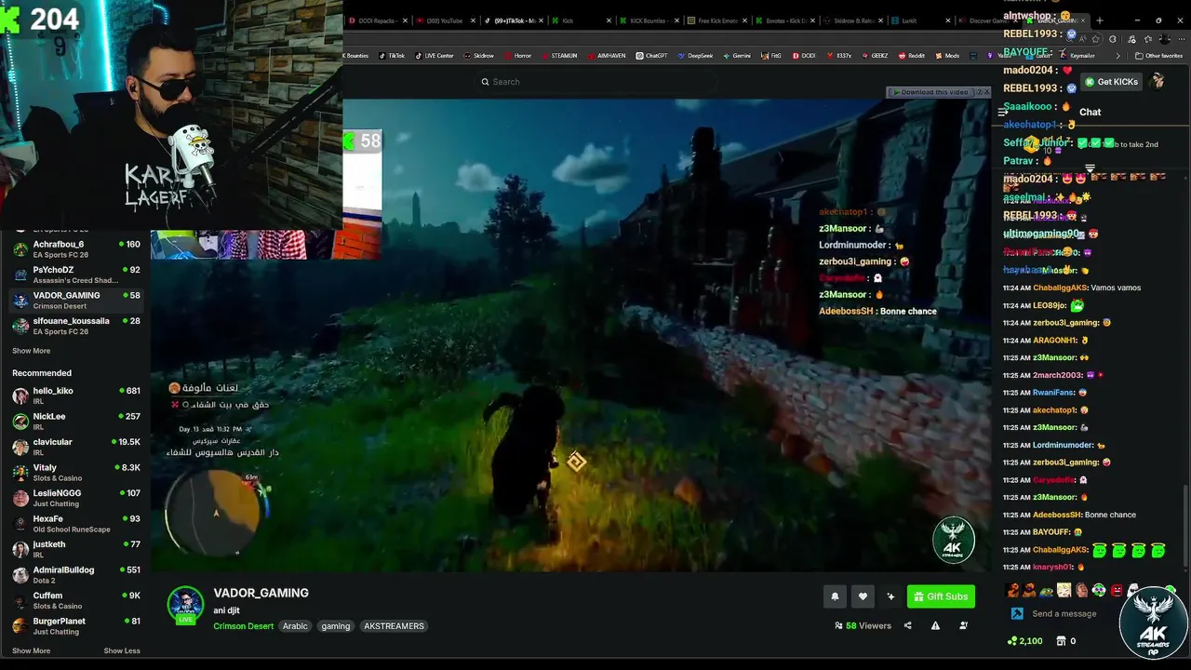Open the Horror bookmark
The height and width of the screenshot is (670, 1191).
[517, 56]
